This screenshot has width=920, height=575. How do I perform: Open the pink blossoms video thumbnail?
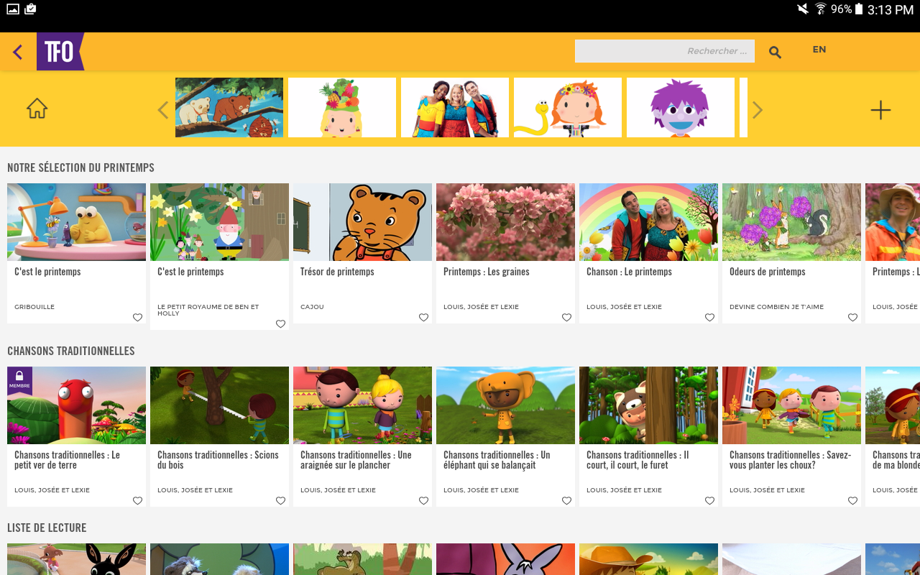click(x=505, y=222)
